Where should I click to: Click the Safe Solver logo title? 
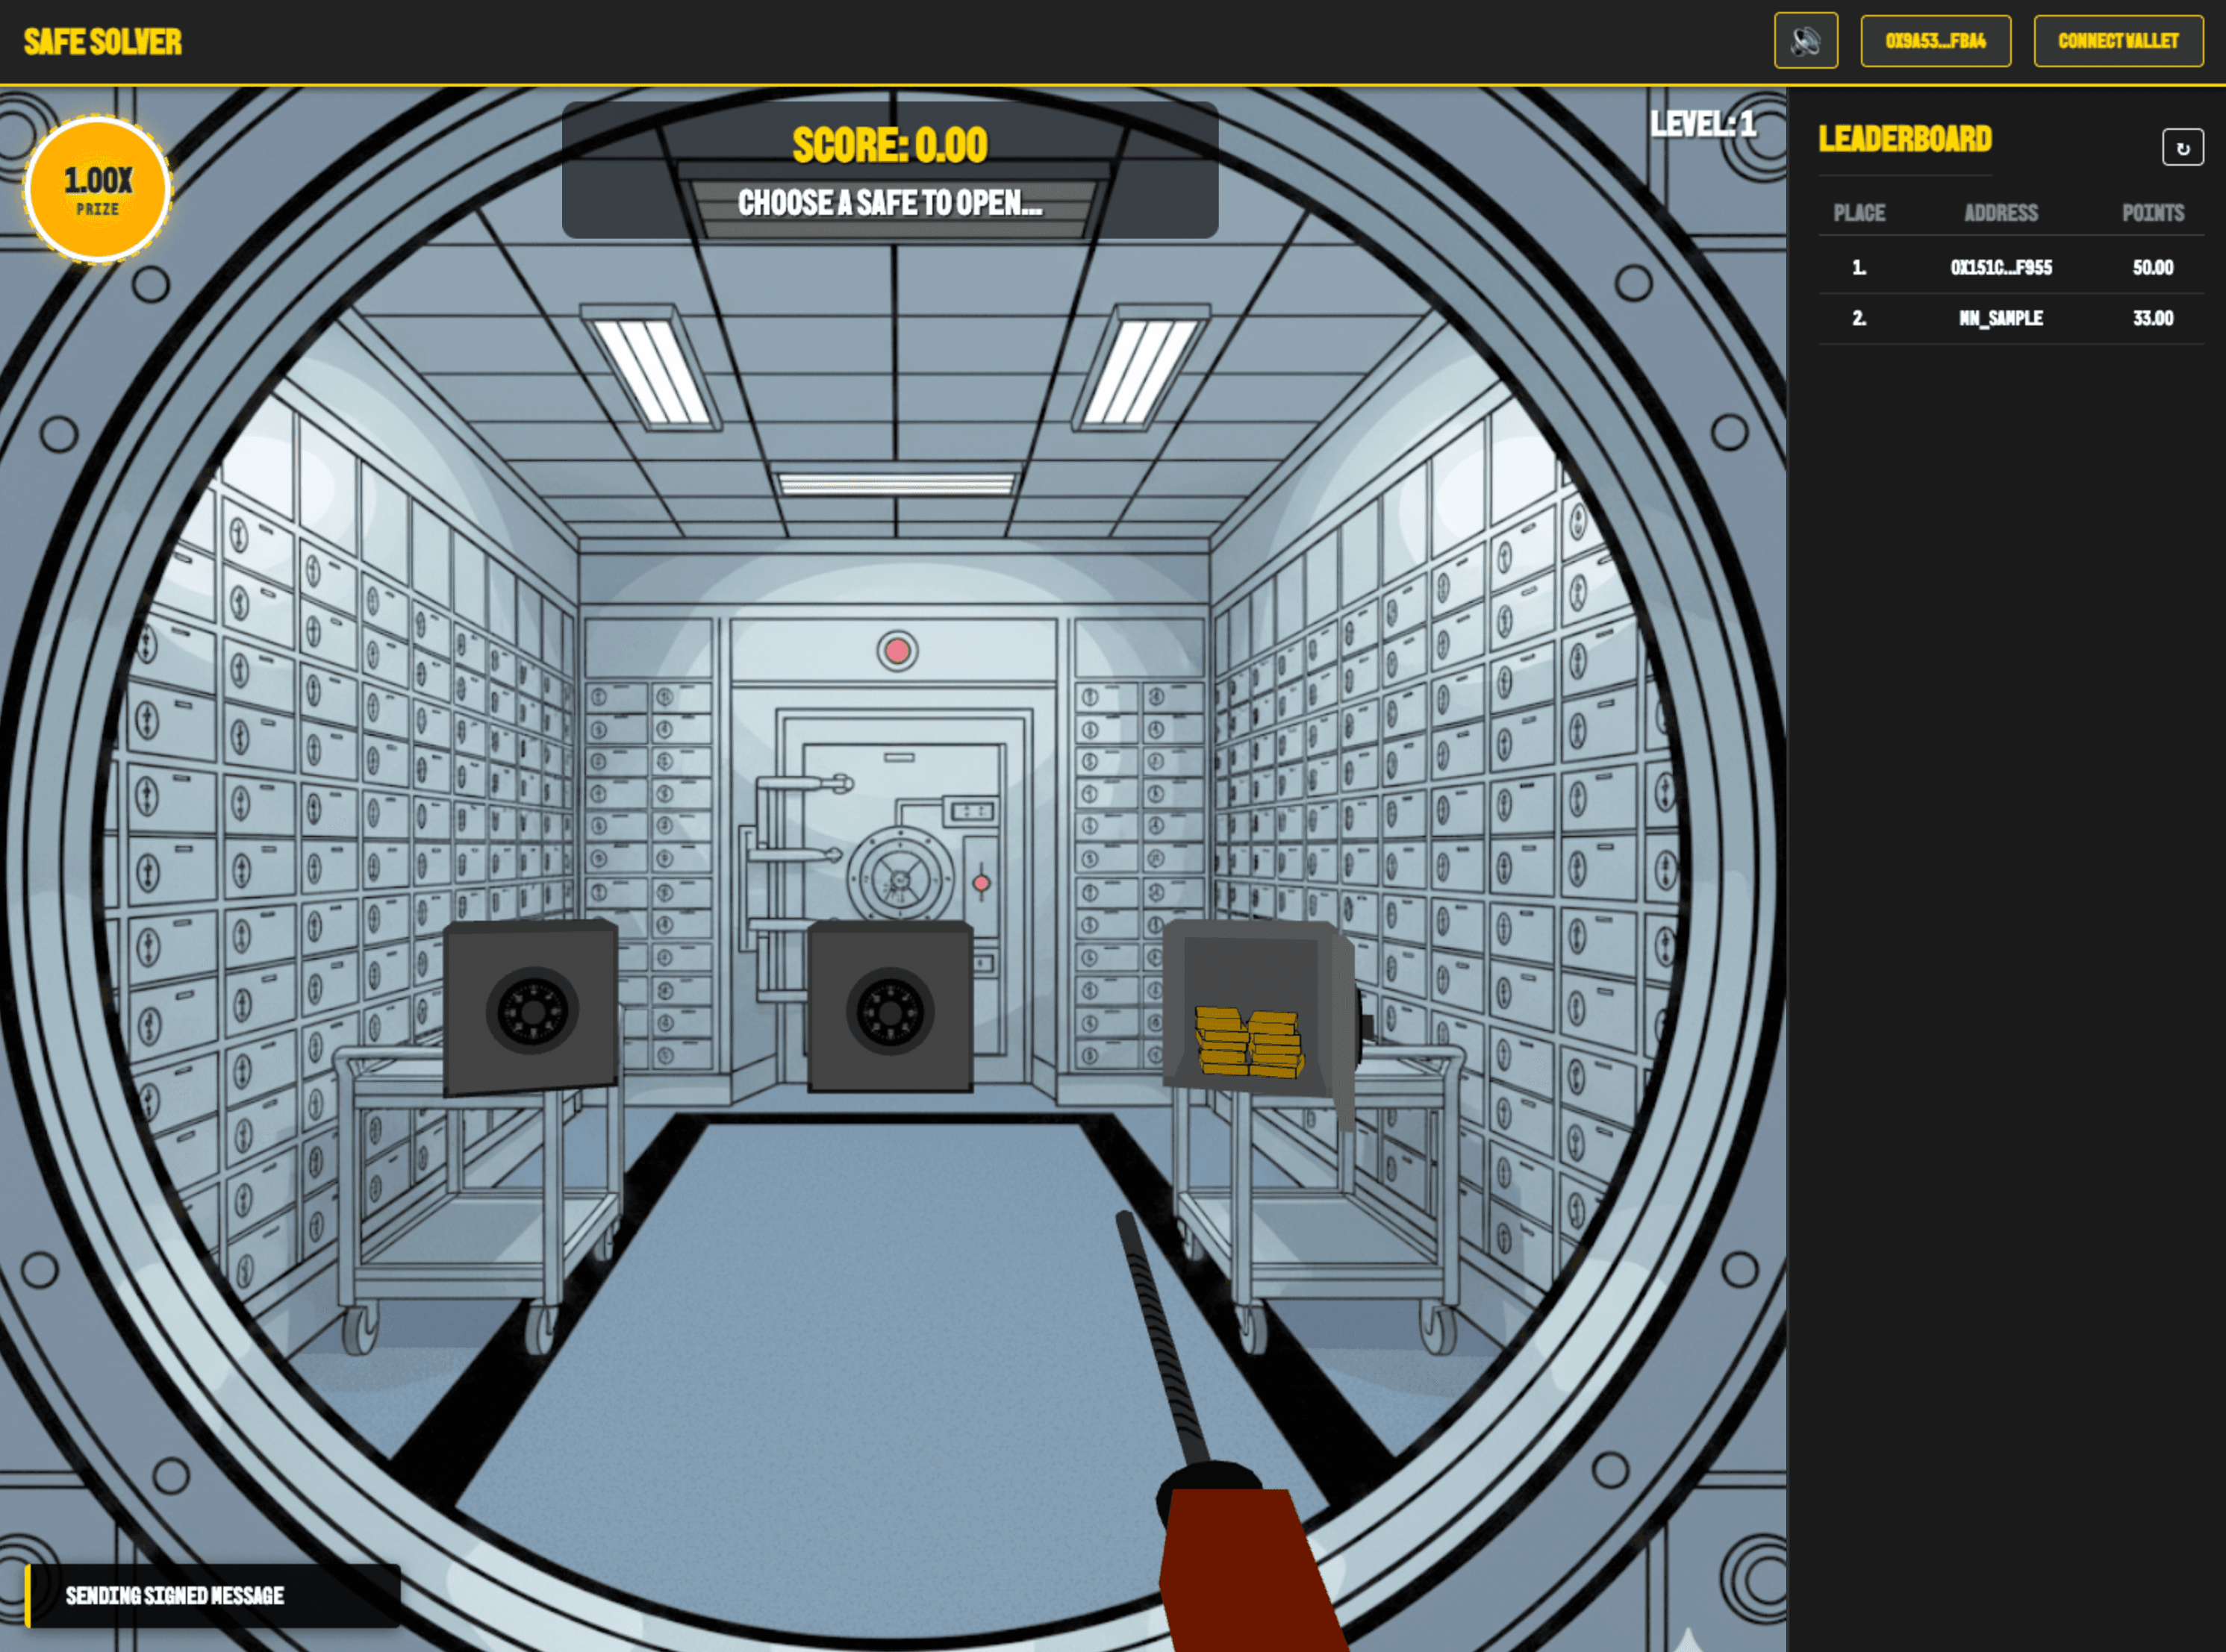103,42
